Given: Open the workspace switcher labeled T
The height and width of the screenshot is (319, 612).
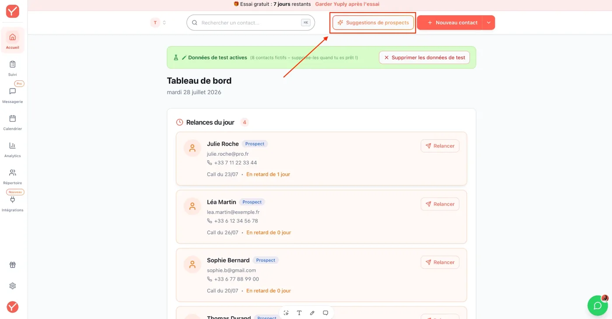Looking at the screenshot, I should (158, 23).
